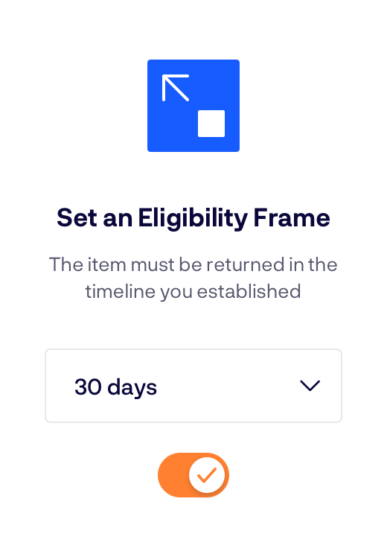Click the Set an Eligibility Frame heading
The width and height of the screenshot is (387, 557).
193,217
